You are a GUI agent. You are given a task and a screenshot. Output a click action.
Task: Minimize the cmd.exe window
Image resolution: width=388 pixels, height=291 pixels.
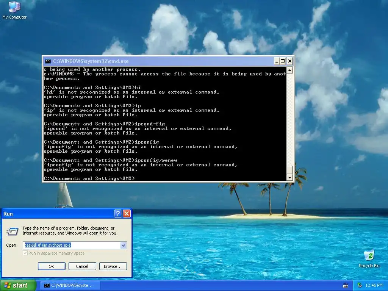coord(277,61)
